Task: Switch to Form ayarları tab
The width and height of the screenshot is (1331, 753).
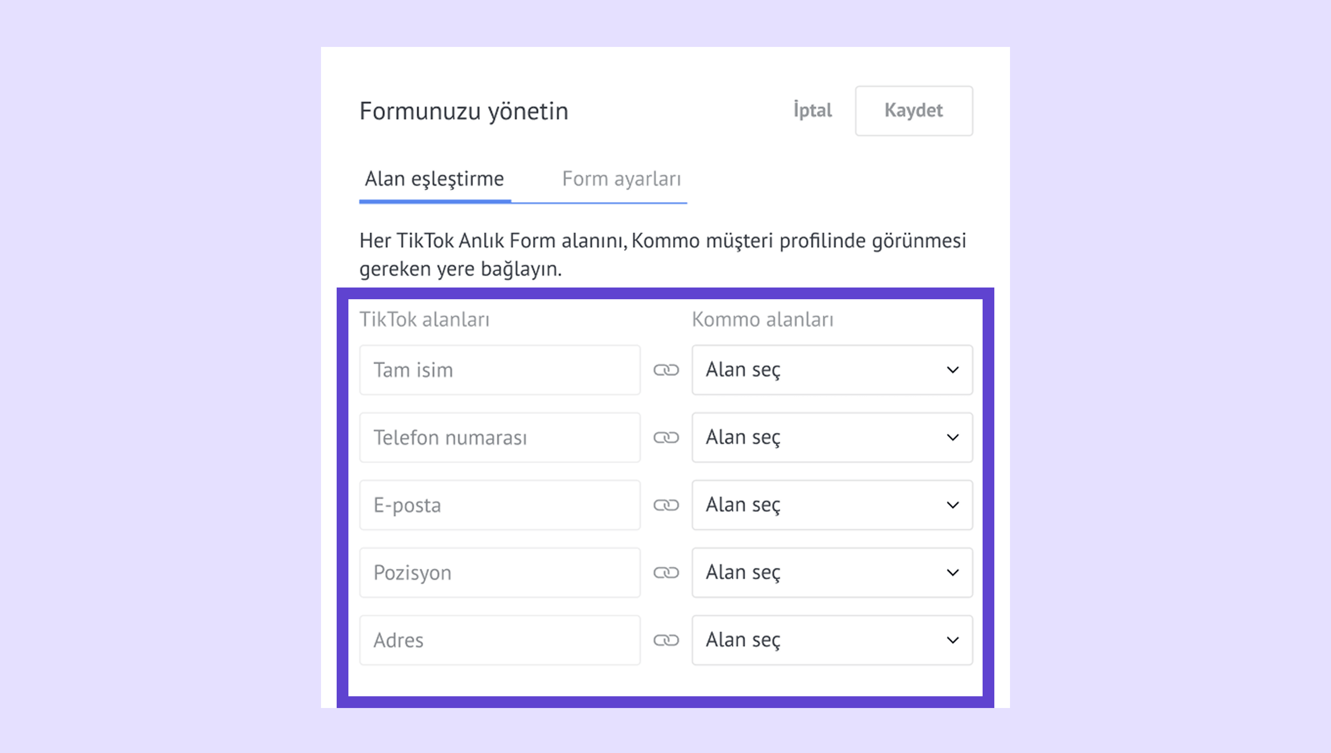Action: pos(621,179)
